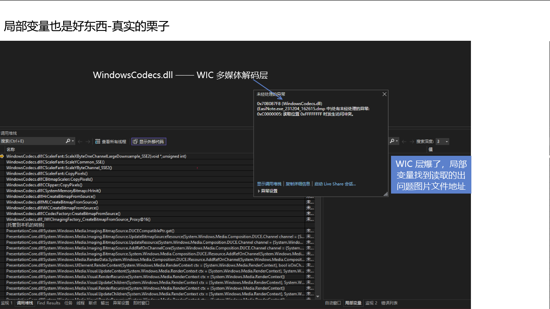The height and width of the screenshot is (309, 550).
Task: Click the call stack forward arrow
Action: click(x=88, y=142)
